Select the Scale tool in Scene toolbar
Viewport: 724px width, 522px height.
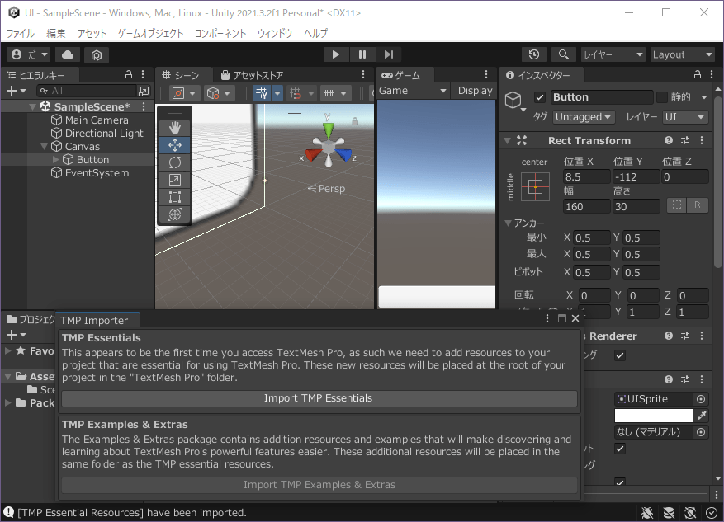tap(174, 180)
